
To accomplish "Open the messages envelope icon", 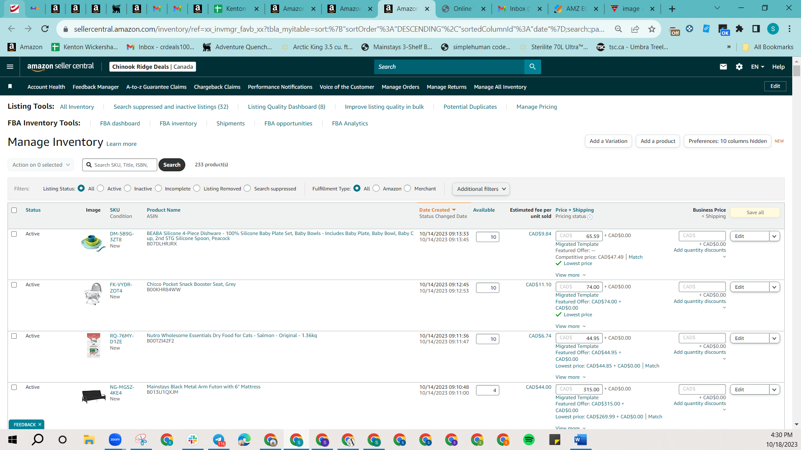I will click(723, 67).
